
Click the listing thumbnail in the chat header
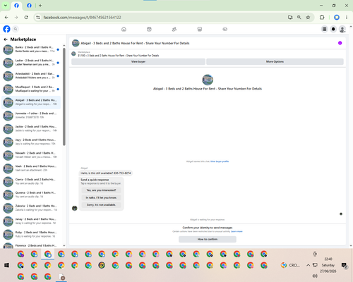point(76,43)
